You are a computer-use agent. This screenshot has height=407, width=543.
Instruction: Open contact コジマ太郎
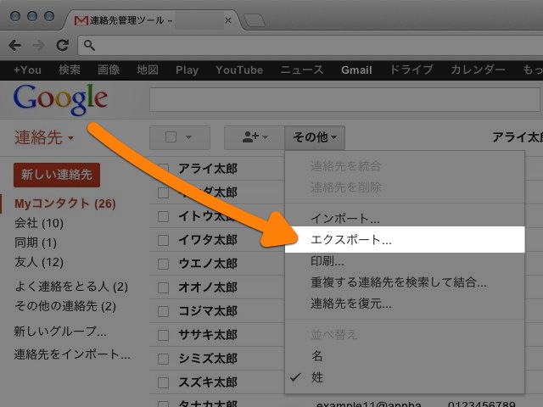208,311
